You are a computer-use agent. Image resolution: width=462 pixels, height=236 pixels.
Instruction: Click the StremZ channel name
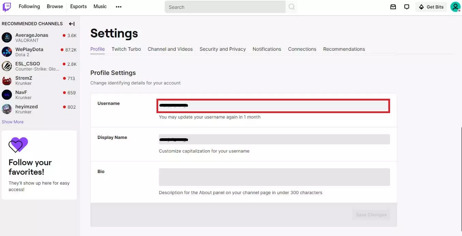(24, 78)
